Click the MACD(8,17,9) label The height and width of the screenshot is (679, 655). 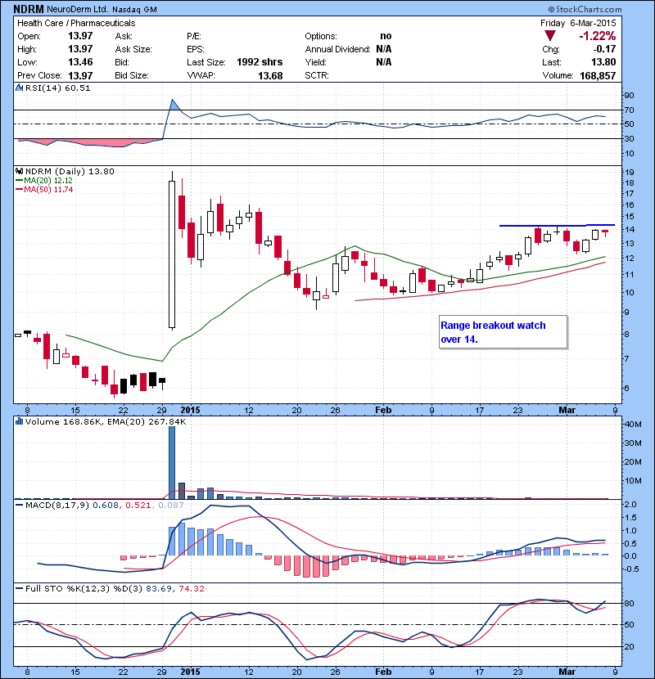pyautogui.click(x=57, y=505)
